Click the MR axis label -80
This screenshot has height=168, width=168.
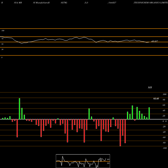pos(164,143)
